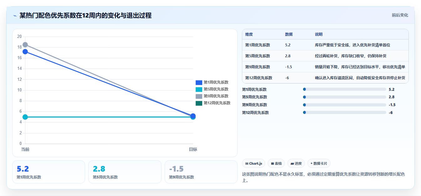421x196 pixels.
Task: Click the lightning icon beside the title
Action: 15,16
